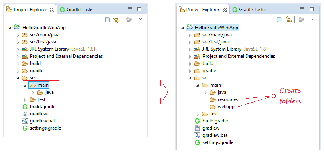
Task: Maximize the left Project Explorer panel
Action: click(x=139, y=9)
